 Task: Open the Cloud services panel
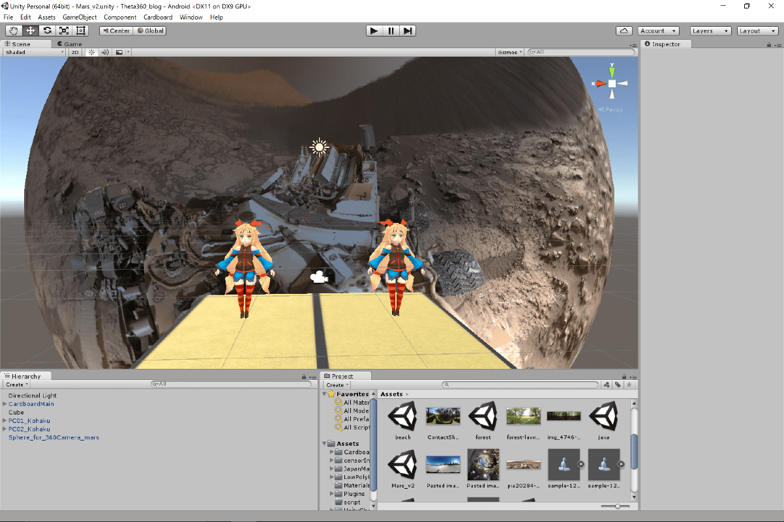pos(624,31)
